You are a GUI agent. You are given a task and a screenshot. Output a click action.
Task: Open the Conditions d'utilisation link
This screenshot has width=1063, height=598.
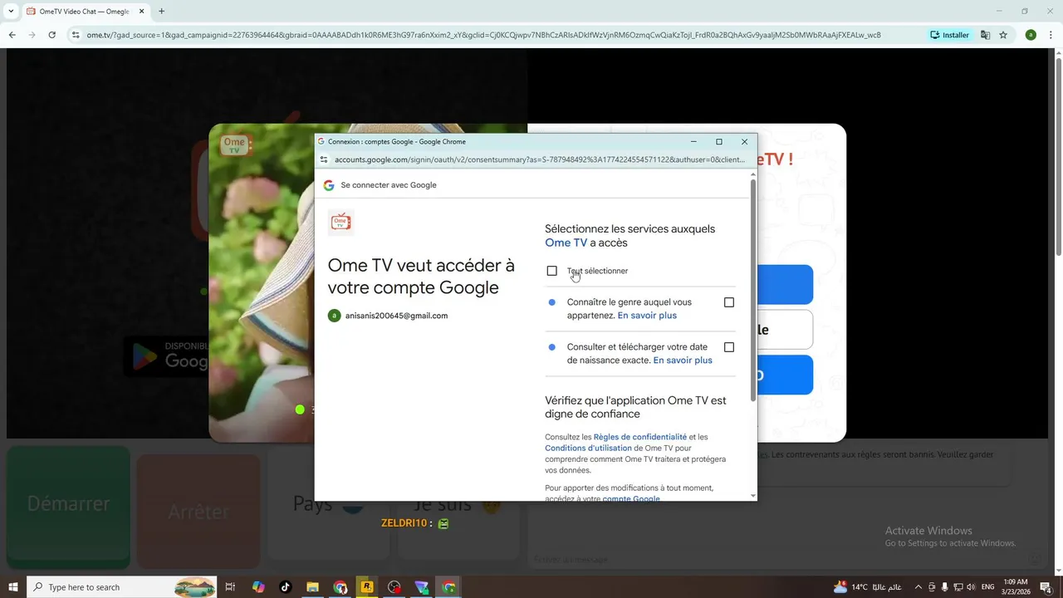pyautogui.click(x=588, y=448)
